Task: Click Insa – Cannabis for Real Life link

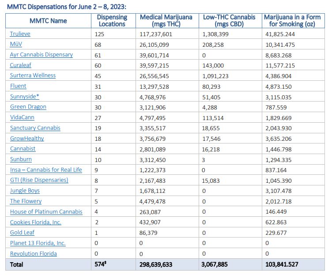Action: [46, 170]
